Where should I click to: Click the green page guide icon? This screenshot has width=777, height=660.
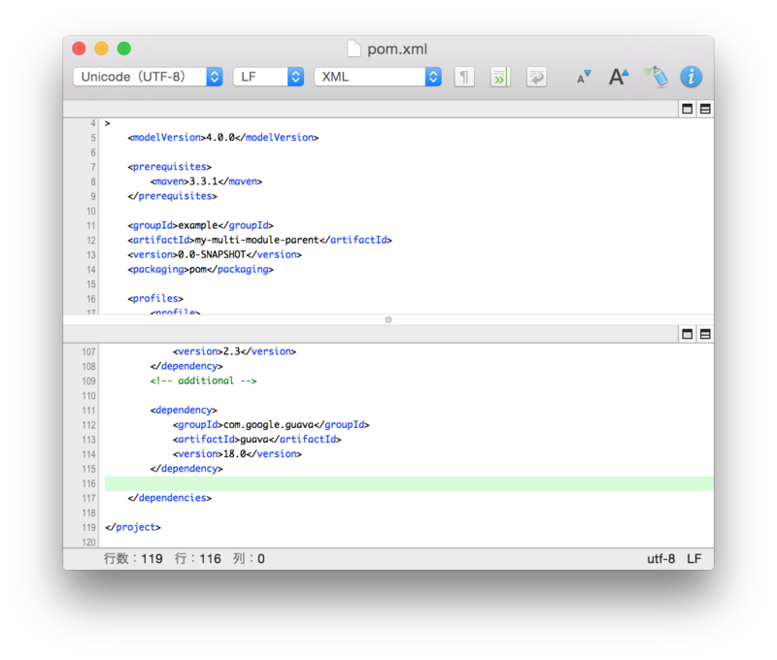[500, 78]
